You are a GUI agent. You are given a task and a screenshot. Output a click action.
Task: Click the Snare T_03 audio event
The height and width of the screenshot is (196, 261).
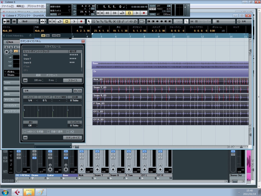tap(171, 89)
